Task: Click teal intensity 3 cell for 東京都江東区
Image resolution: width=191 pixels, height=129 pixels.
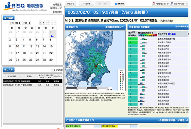Action: click(x=133, y=46)
